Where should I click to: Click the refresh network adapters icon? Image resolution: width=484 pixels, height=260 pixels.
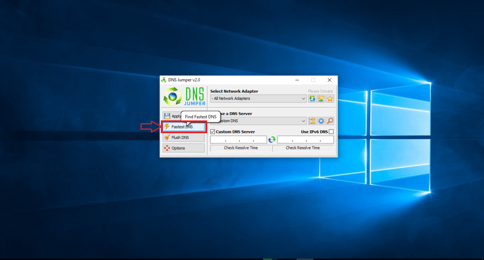[312, 99]
